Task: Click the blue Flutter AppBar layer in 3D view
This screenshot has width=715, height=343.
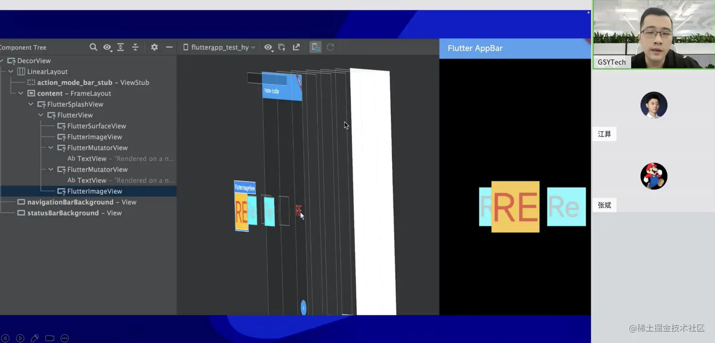Action: point(282,86)
